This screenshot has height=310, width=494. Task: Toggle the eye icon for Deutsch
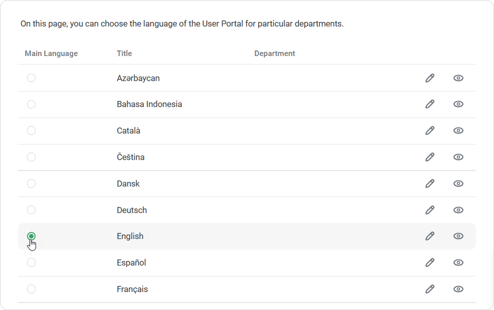[458, 210]
